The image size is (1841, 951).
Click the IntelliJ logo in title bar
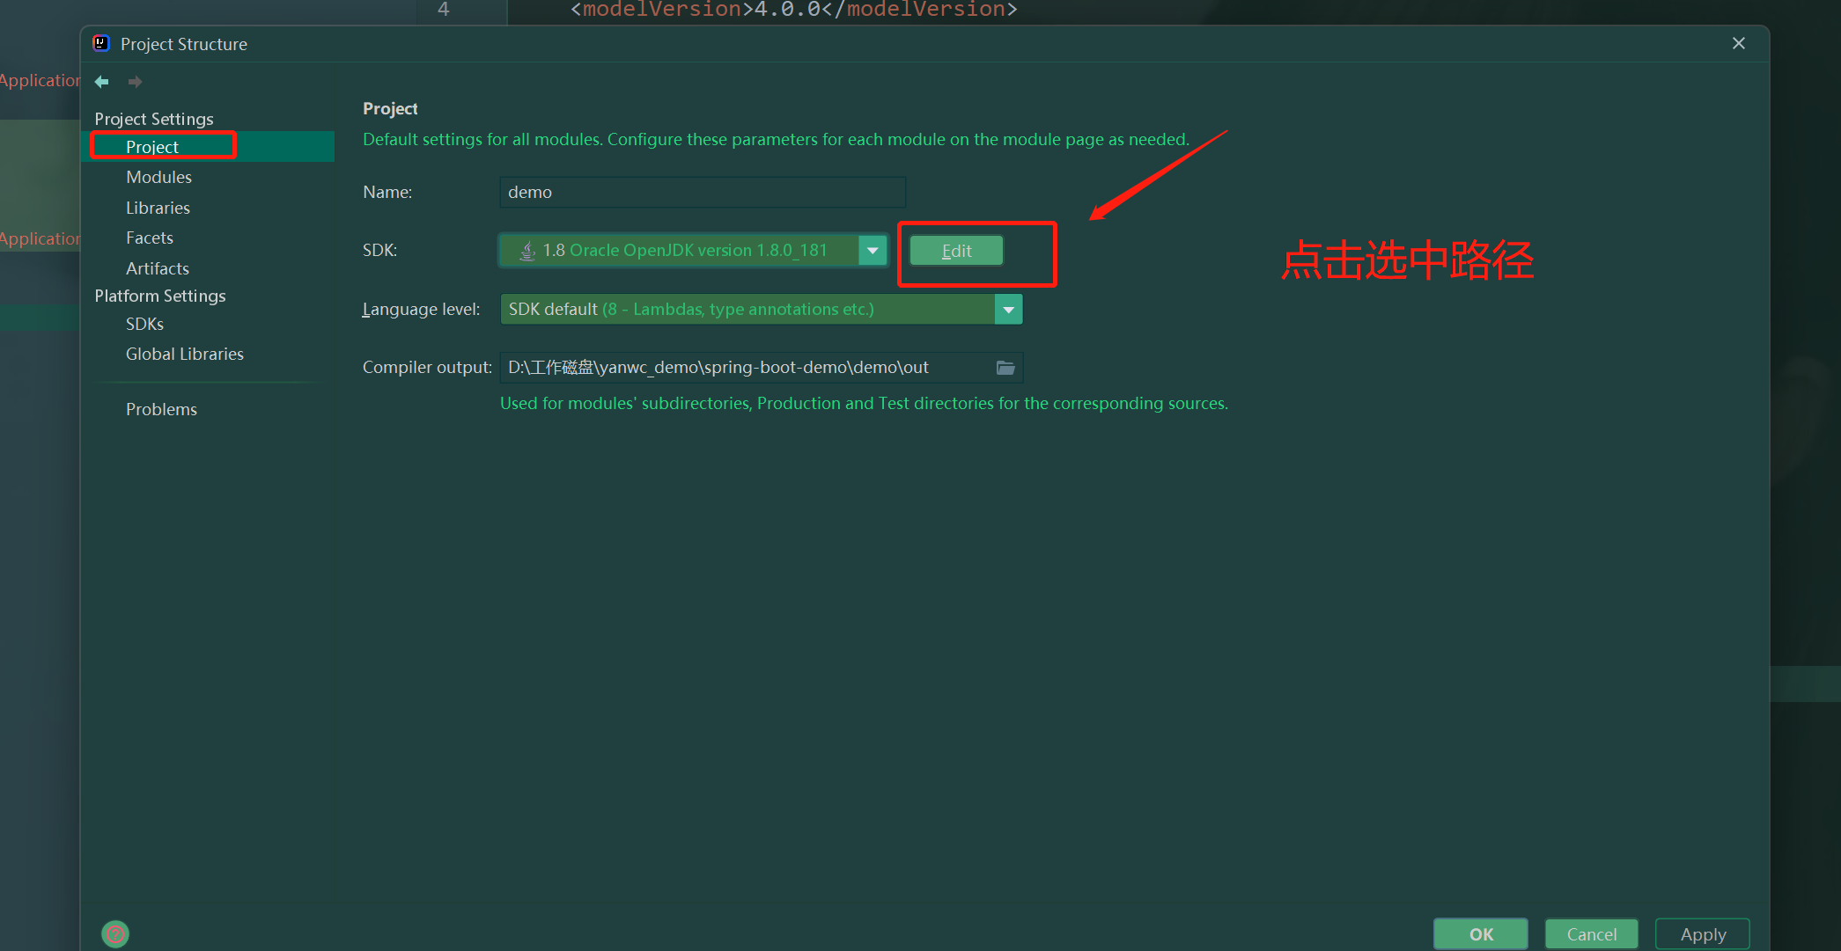[x=101, y=43]
